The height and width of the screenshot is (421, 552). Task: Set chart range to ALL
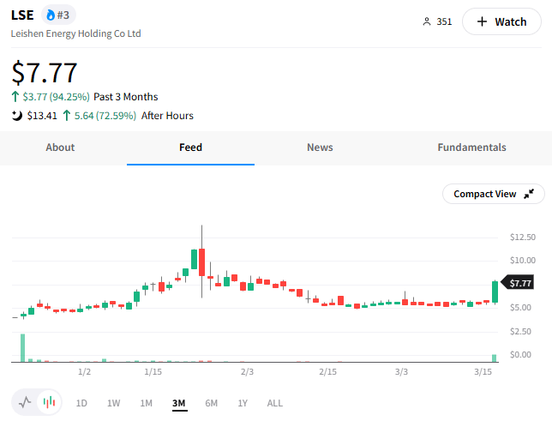[274, 403]
